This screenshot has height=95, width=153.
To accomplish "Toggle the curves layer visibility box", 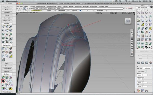I will pyautogui.click(x=55, y=11).
